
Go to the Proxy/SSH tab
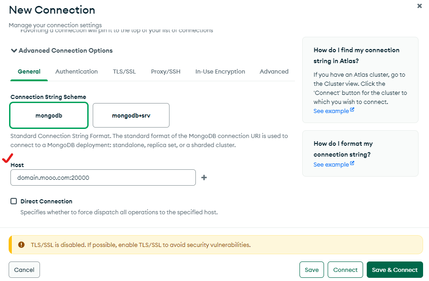tap(165, 72)
